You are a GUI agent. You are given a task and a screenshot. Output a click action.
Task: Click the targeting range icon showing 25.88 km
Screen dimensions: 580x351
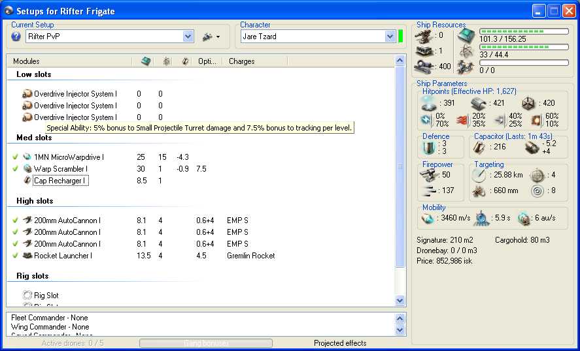(479, 175)
